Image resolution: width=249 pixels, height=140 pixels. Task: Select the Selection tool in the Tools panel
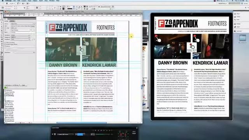(2, 14)
